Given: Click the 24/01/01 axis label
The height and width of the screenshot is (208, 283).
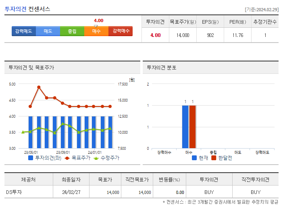Looking at the screenshot, I should coord(95,153).
